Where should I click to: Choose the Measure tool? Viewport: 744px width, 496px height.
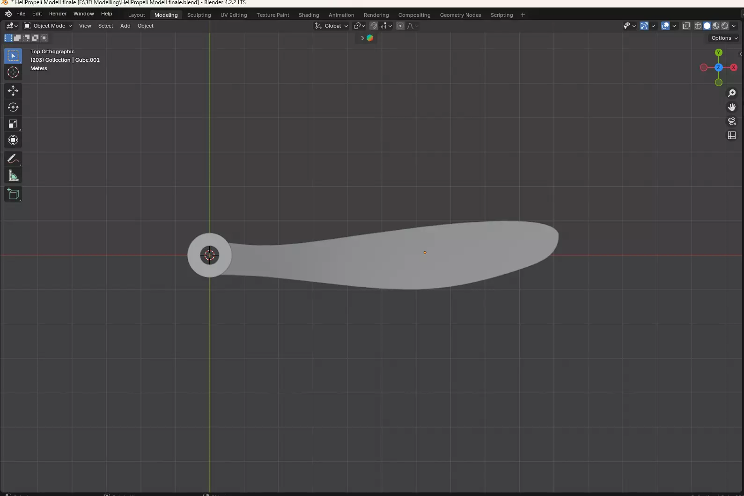click(13, 175)
